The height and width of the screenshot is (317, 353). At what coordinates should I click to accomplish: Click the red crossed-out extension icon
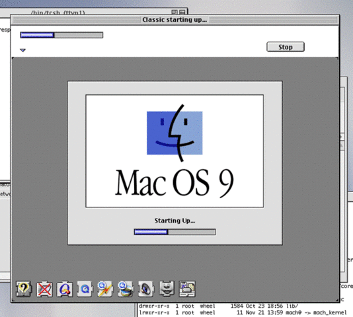click(44, 289)
